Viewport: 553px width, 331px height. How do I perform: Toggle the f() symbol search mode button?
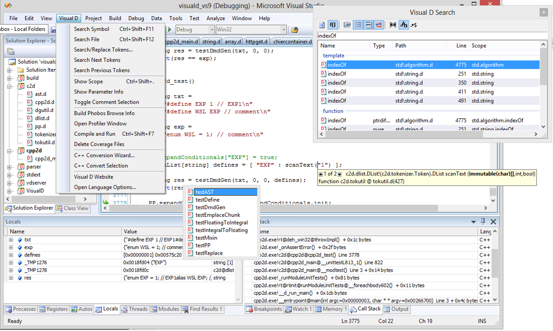click(x=333, y=24)
